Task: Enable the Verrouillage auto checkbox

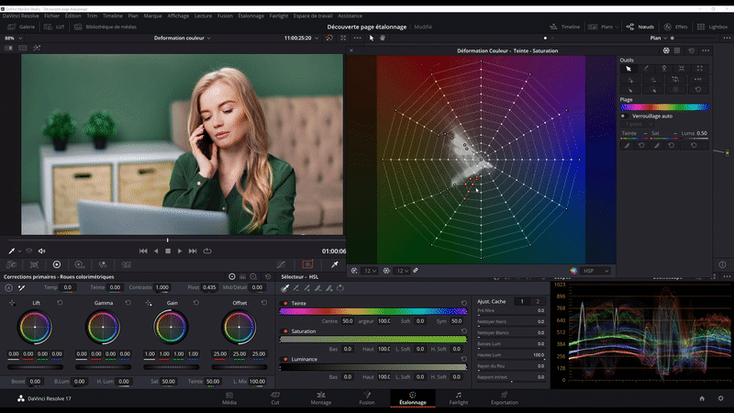Action: coord(624,117)
